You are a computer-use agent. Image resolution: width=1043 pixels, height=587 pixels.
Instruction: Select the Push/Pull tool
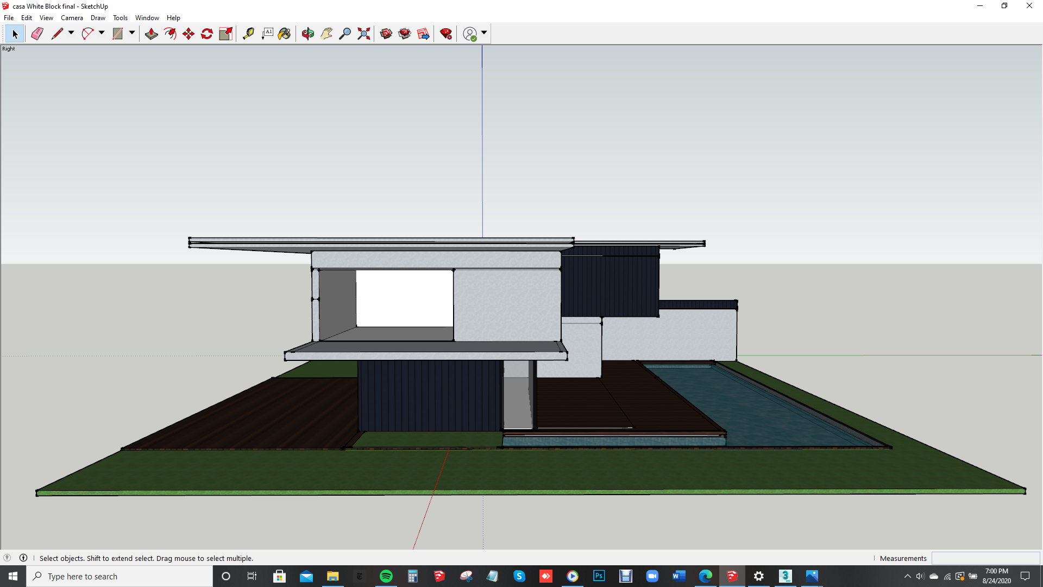(x=152, y=34)
